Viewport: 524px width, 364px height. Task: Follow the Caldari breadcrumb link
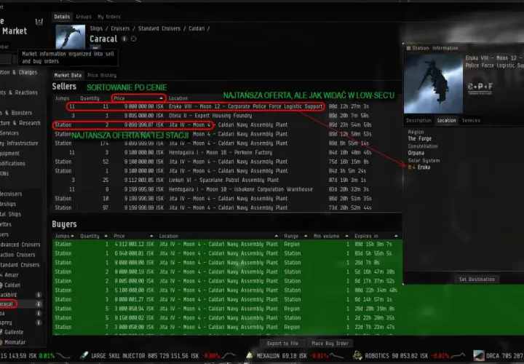click(x=196, y=28)
